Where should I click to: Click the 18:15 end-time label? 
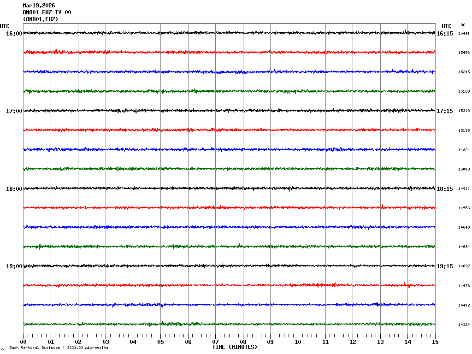pyautogui.click(x=444, y=189)
